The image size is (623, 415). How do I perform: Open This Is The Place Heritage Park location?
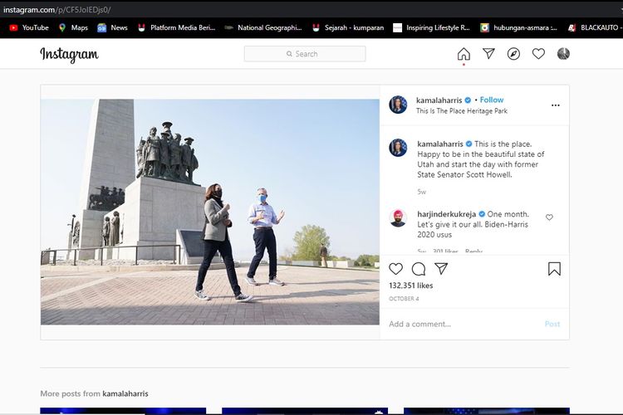pyautogui.click(x=461, y=111)
